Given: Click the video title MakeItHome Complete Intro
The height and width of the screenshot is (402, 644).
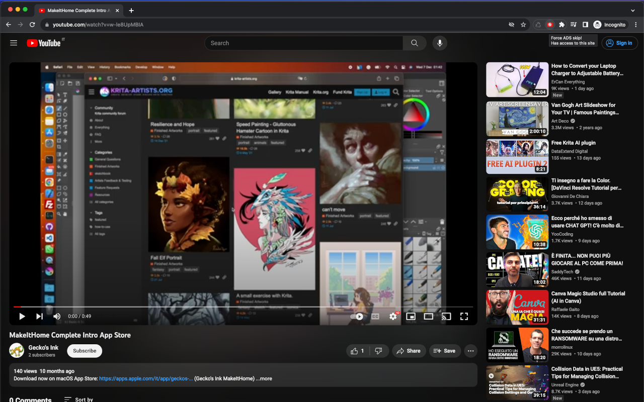Looking at the screenshot, I should pos(70,335).
